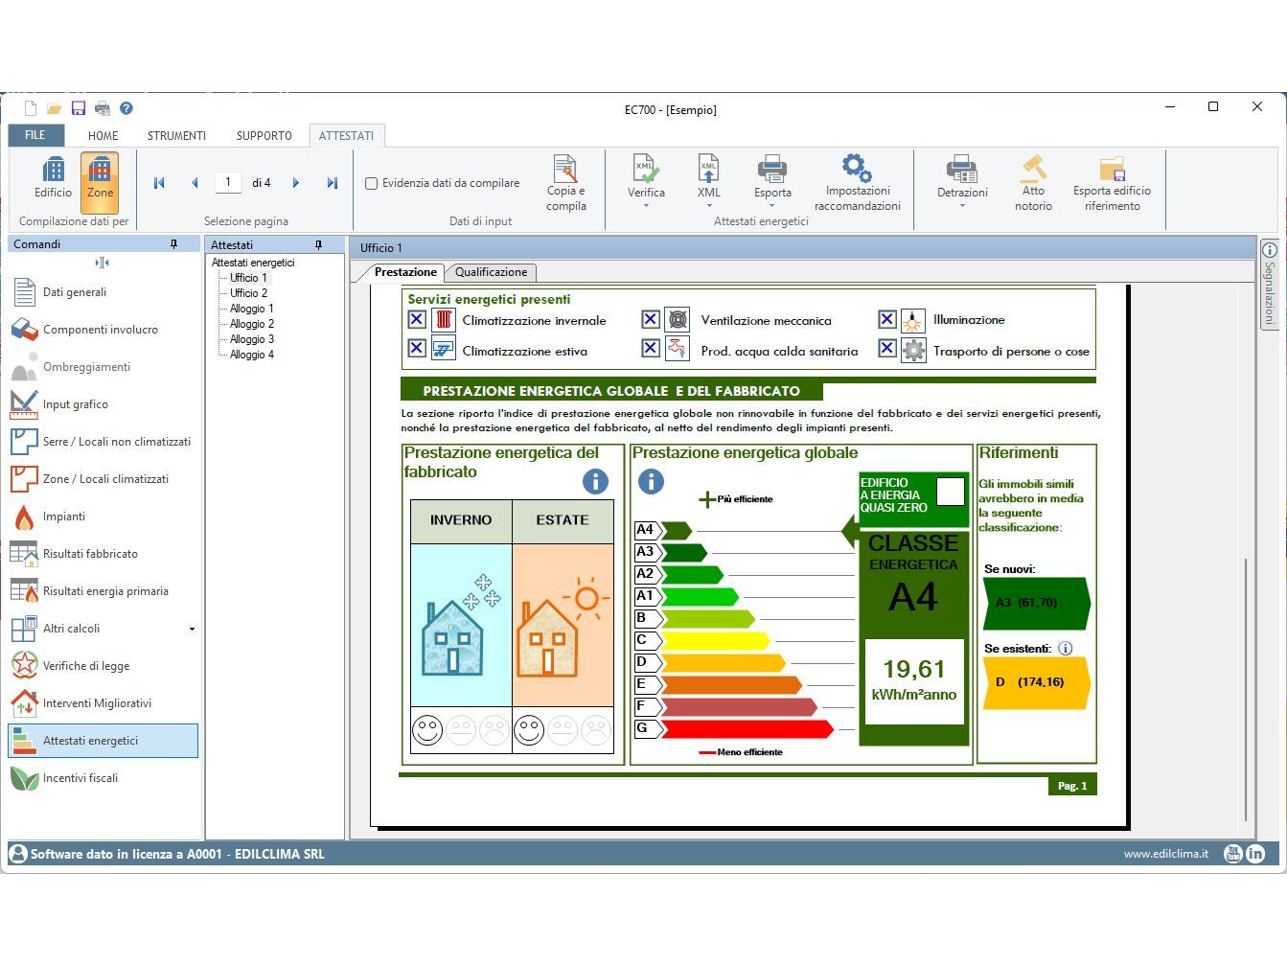The image size is (1287, 965).
Task: Enable Evidenzia dati da compilare checkbox
Action: [x=372, y=183]
